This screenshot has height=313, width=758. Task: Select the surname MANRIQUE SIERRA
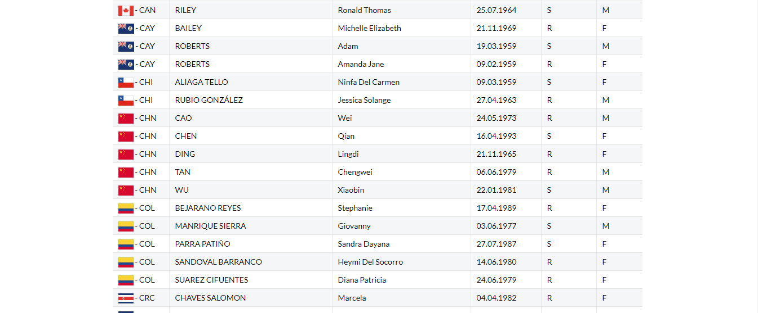pyautogui.click(x=210, y=226)
